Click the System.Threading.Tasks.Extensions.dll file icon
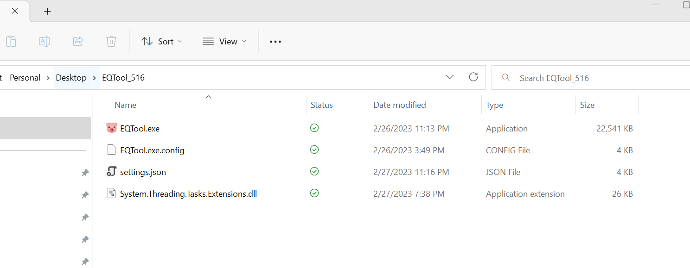690x268 pixels. pos(111,193)
